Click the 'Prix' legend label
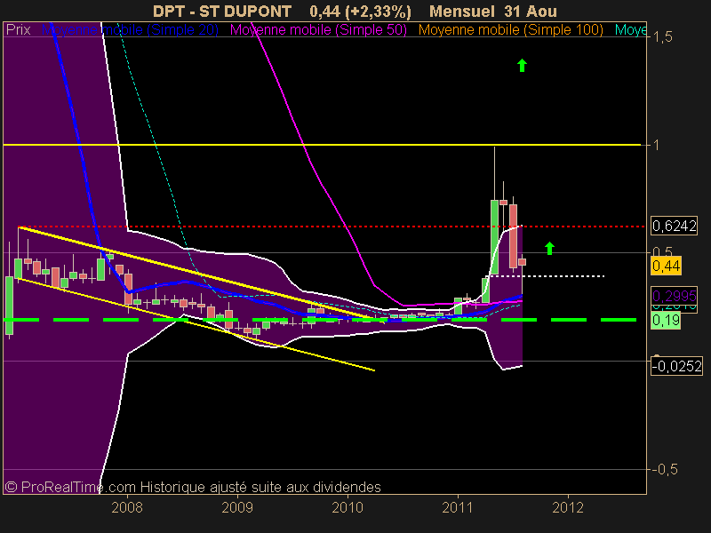 [x=18, y=30]
